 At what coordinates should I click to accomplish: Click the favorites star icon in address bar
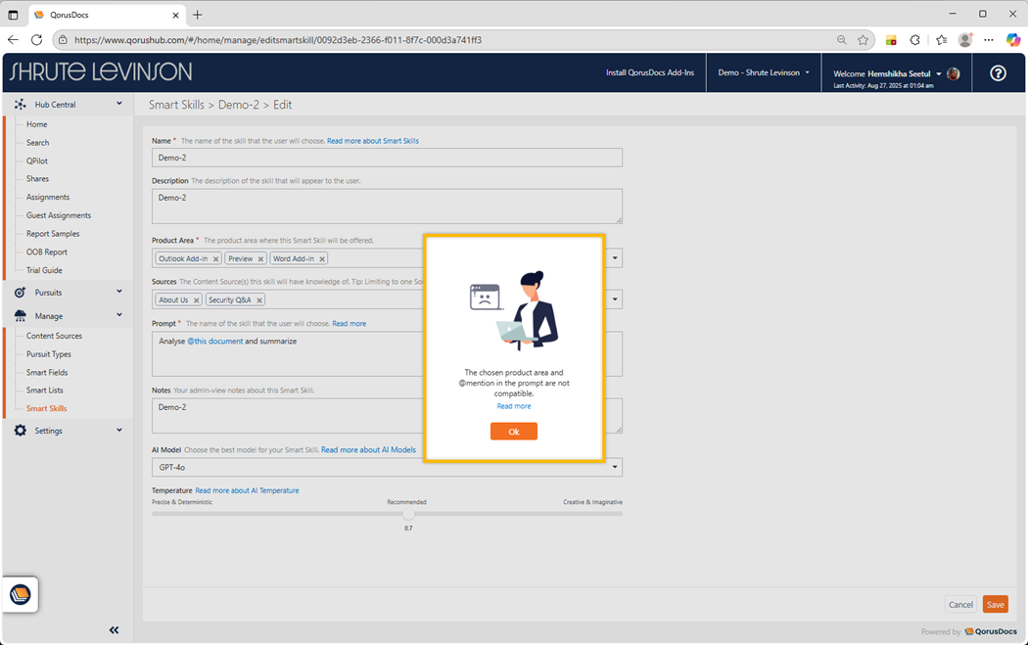863,40
